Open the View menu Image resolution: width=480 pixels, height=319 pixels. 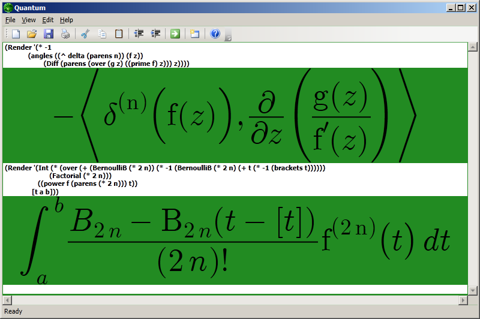coord(28,20)
